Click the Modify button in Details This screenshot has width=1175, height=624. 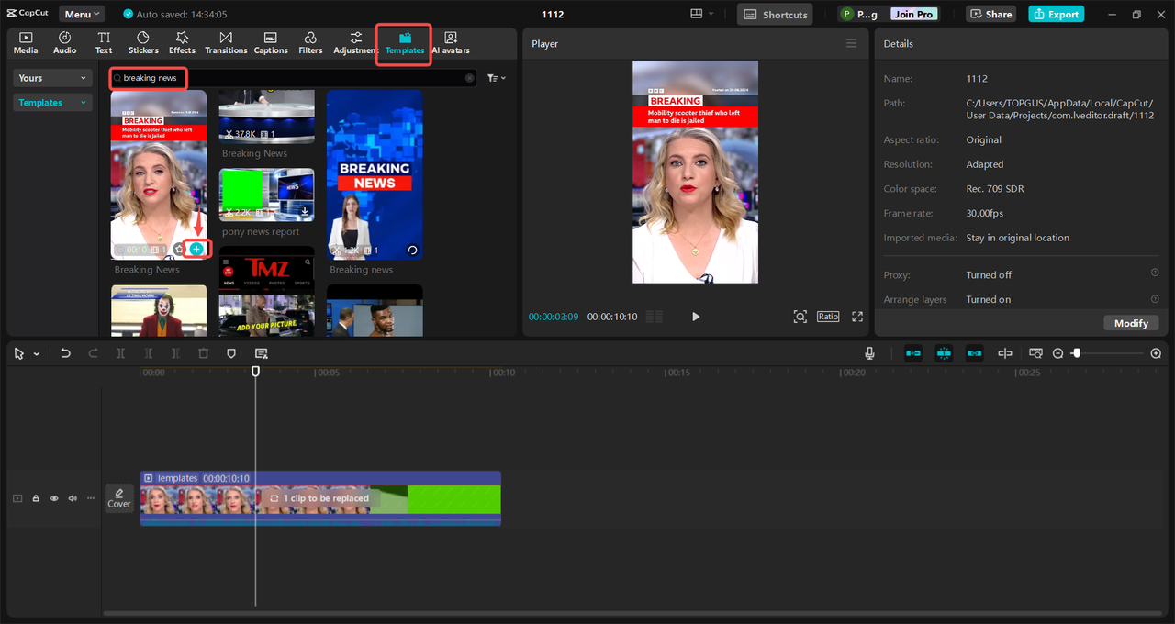click(1131, 323)
